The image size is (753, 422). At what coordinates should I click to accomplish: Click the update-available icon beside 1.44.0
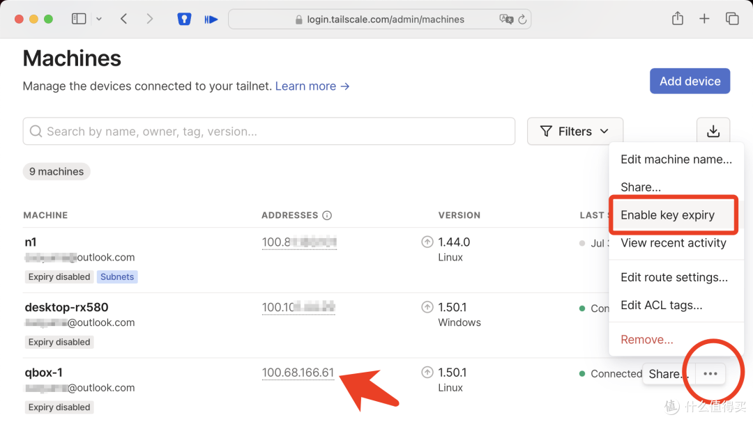[427, 242]
